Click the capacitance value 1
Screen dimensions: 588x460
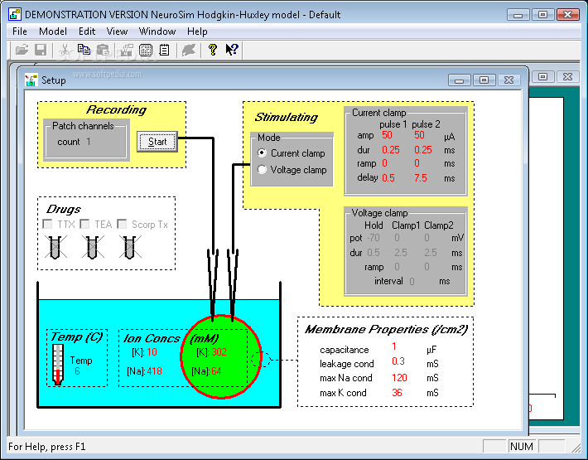click(394, 346)
